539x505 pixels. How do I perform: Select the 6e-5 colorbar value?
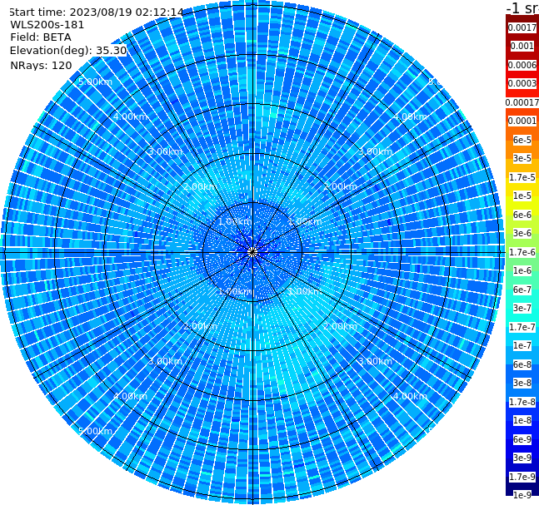[x=522, y=140]
